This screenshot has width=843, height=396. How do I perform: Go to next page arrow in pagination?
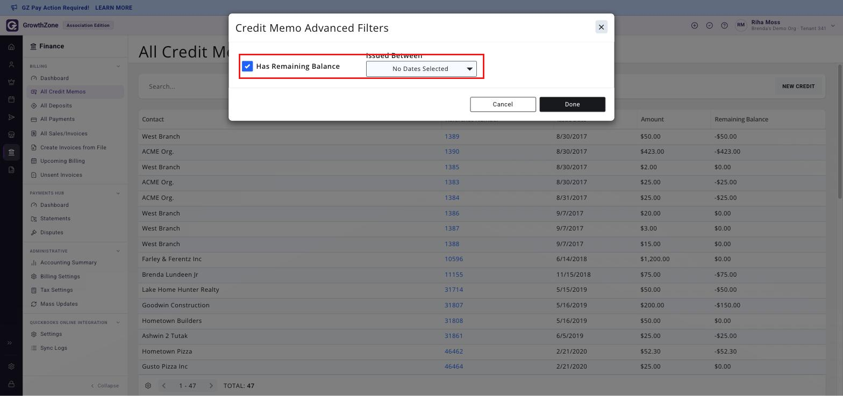pos(211,386)
